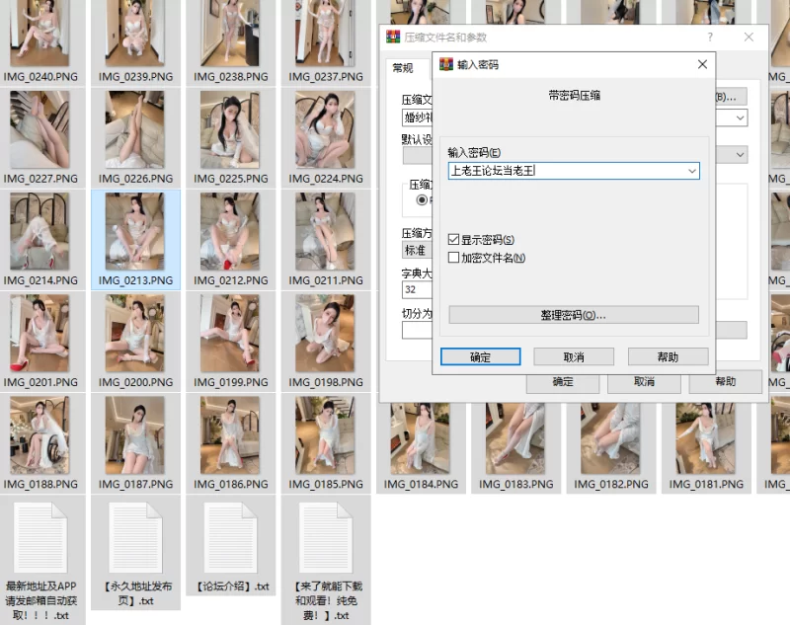Select file IMG_0198.PNG
Viewport: 790px width, 625px height.
click(x=326, y=342)
